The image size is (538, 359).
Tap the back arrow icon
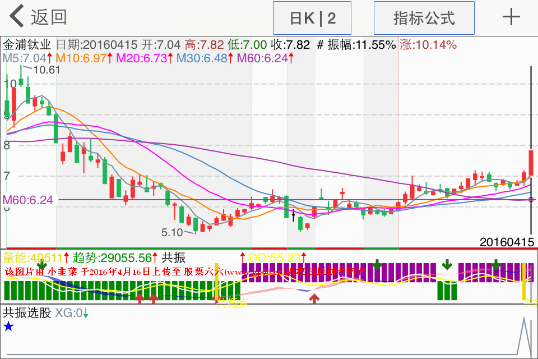point(17,17)
